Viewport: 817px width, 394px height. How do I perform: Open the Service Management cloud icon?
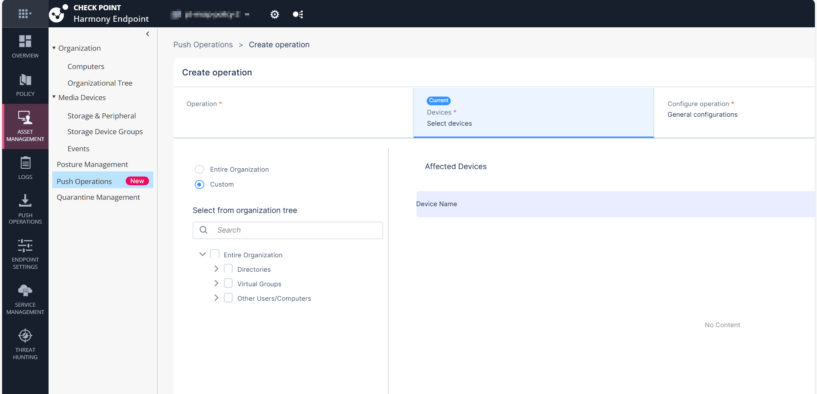point(25,290)
